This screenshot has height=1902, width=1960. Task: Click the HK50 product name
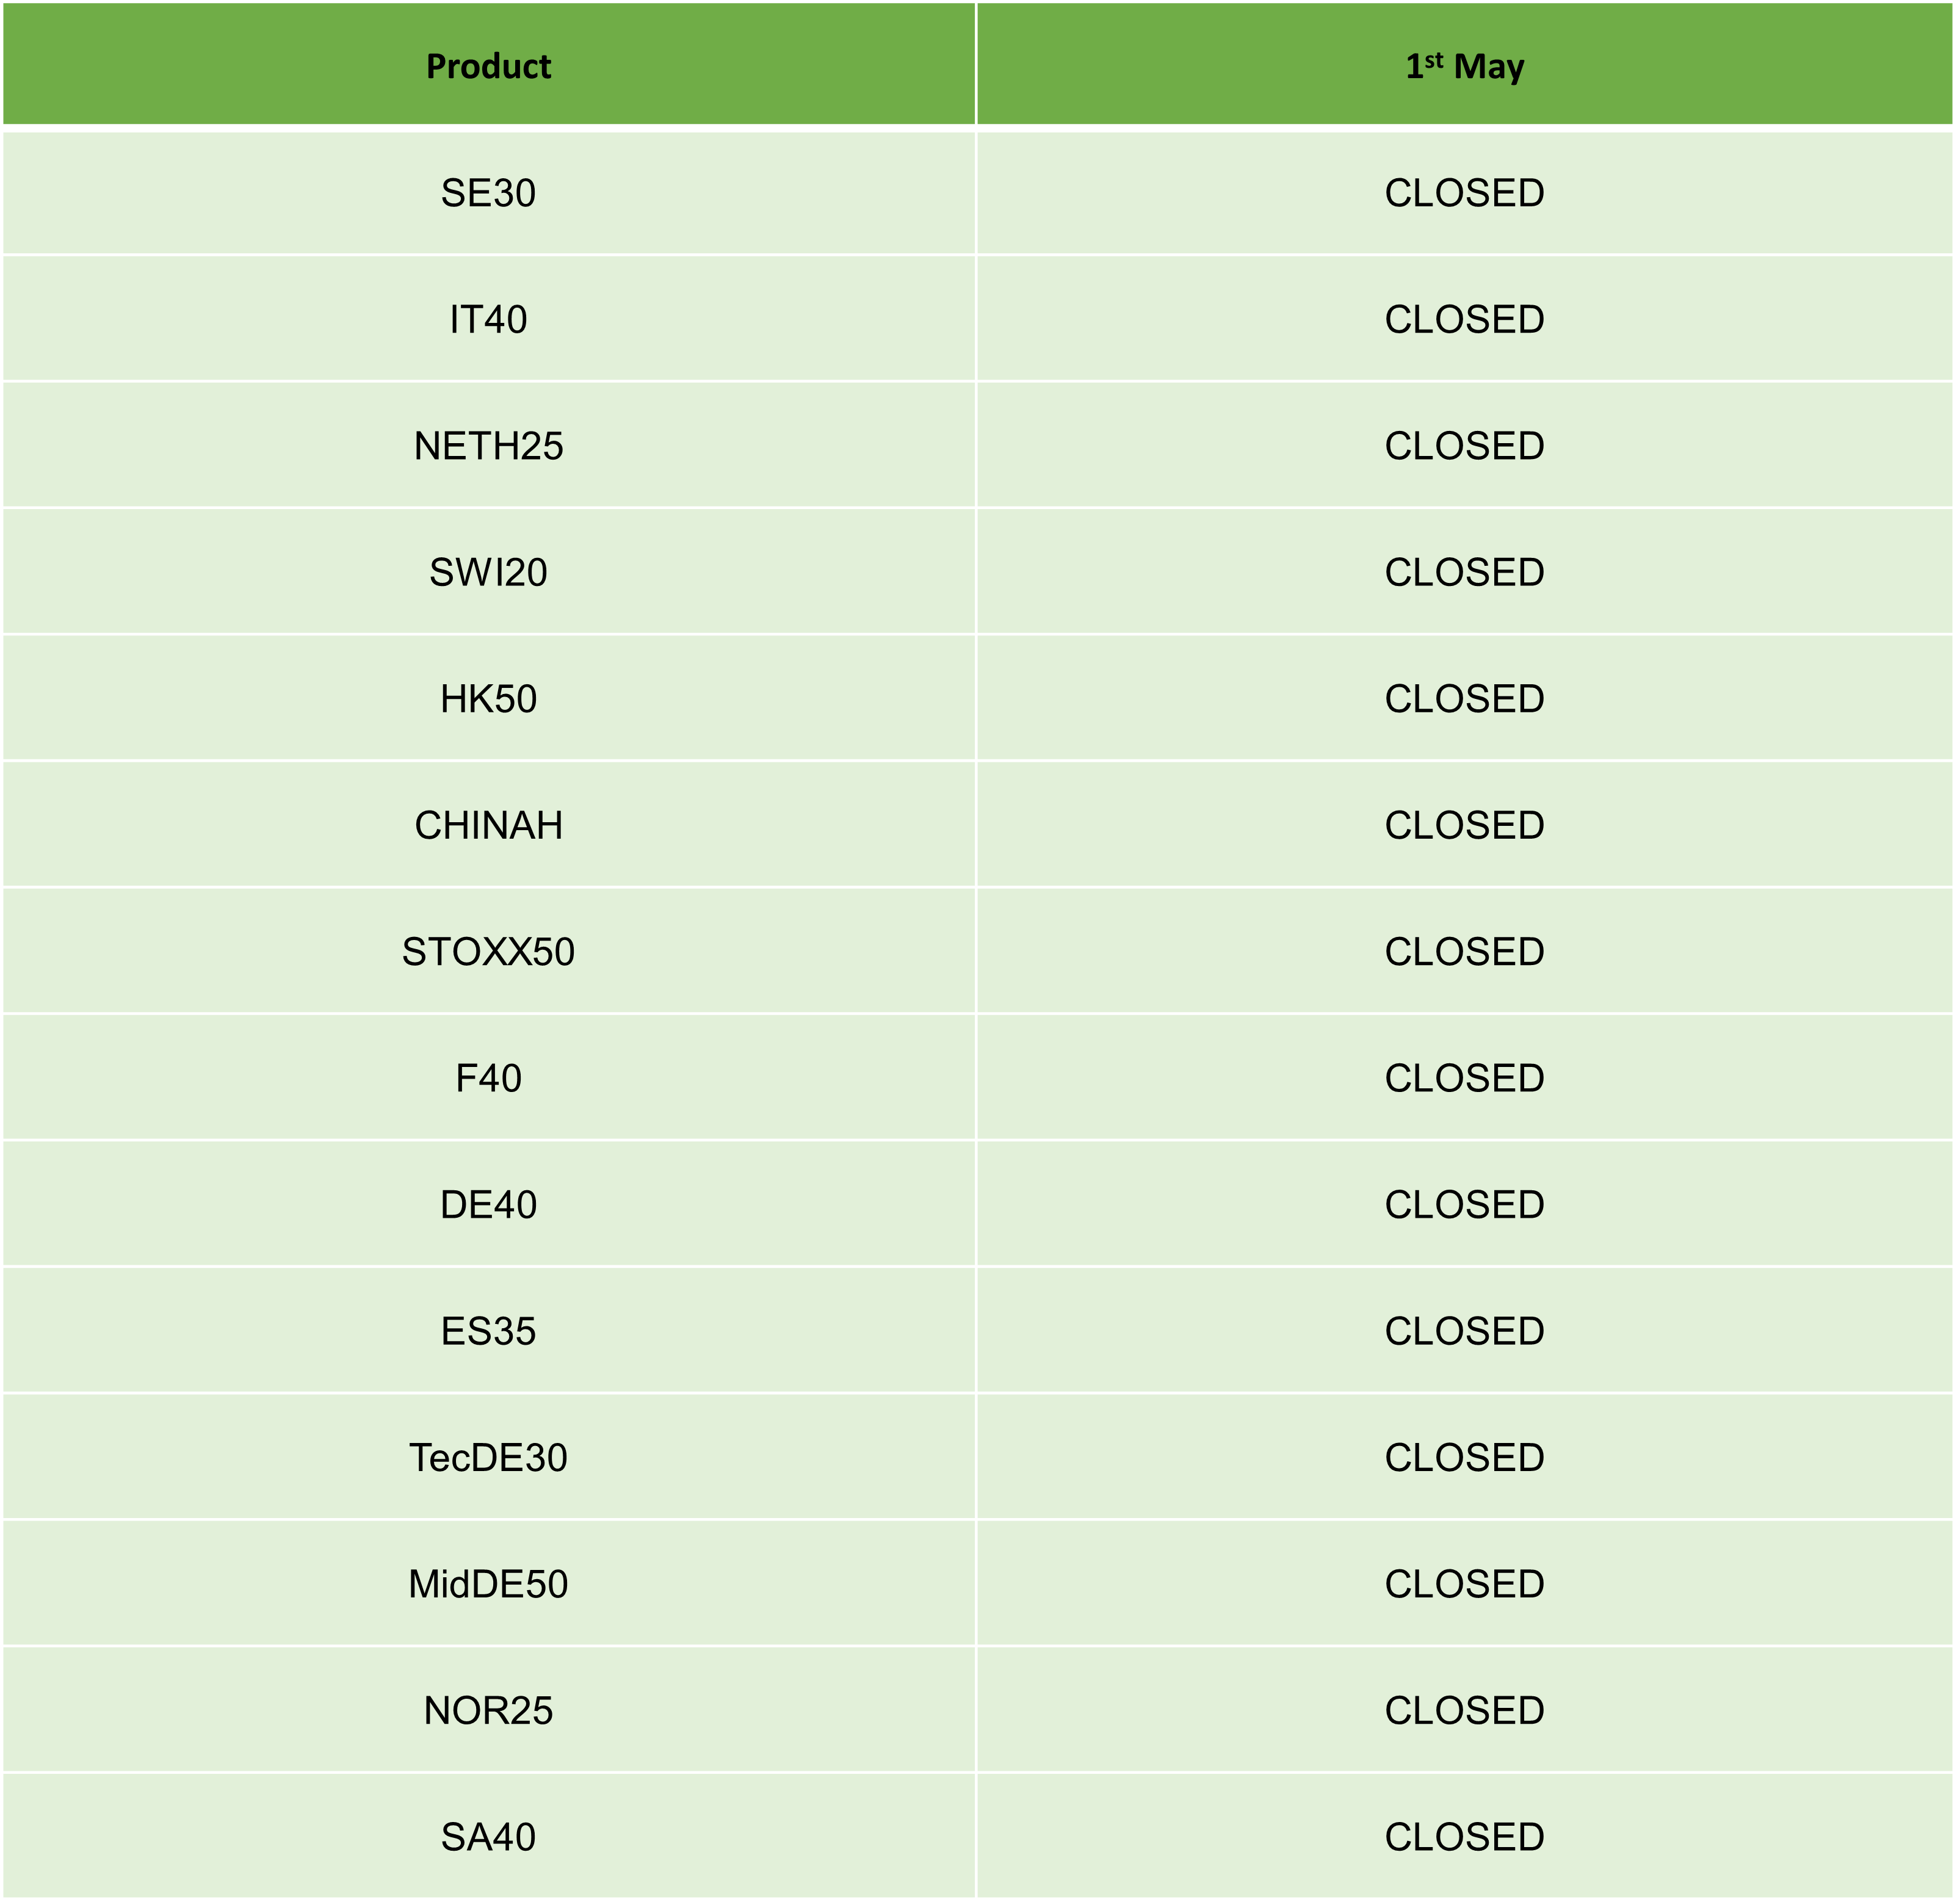(488, 699)
